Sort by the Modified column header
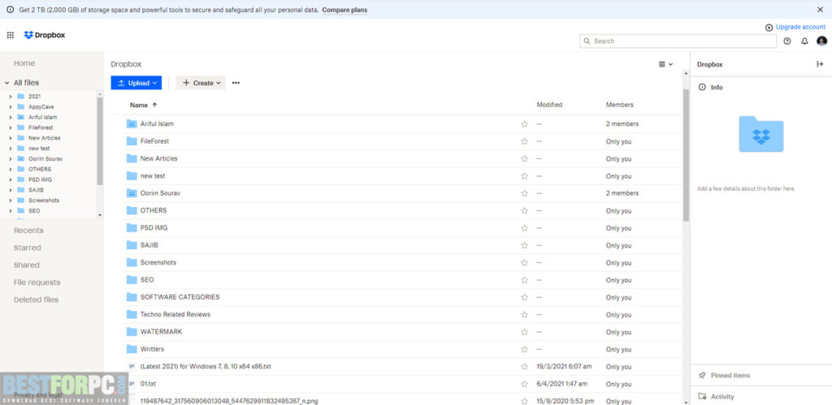The image size is (832, 405). [549, 105]
